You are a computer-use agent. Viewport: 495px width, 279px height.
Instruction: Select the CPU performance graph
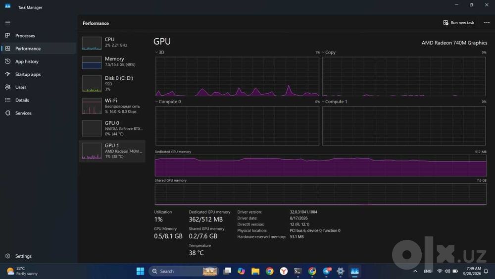tap(92, 43)
